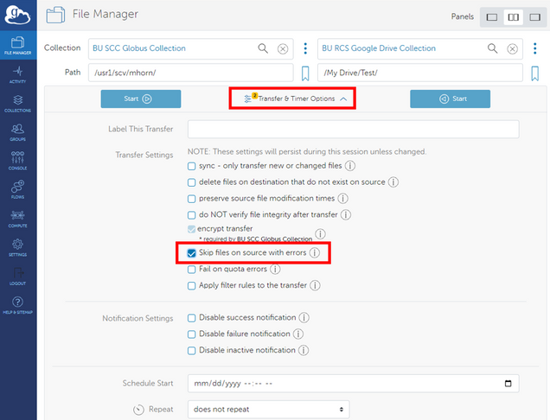Image resolution: width=550 pixels, height=420 pixels.
Task: Open the Flows sidebar item
Action: coord(18,189)
